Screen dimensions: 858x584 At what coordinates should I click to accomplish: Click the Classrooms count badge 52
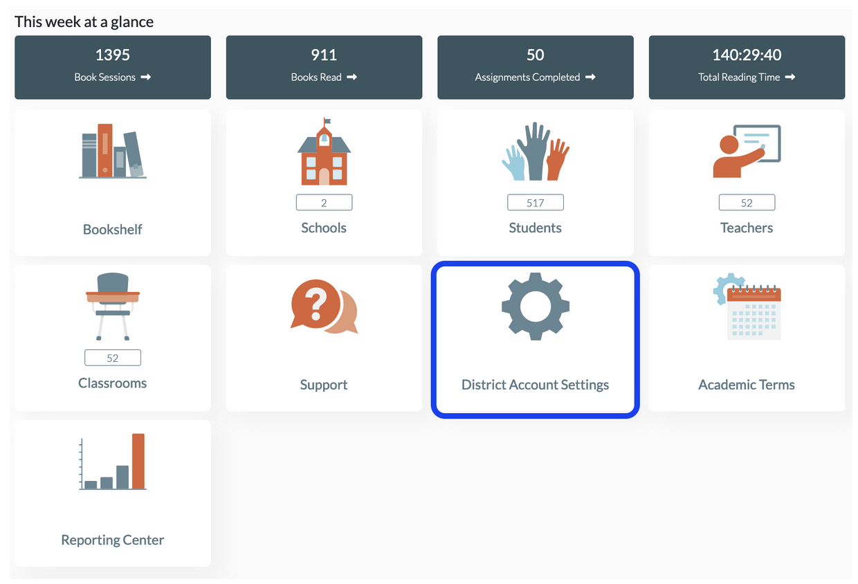pyautogui.click(x=113, y=358)
